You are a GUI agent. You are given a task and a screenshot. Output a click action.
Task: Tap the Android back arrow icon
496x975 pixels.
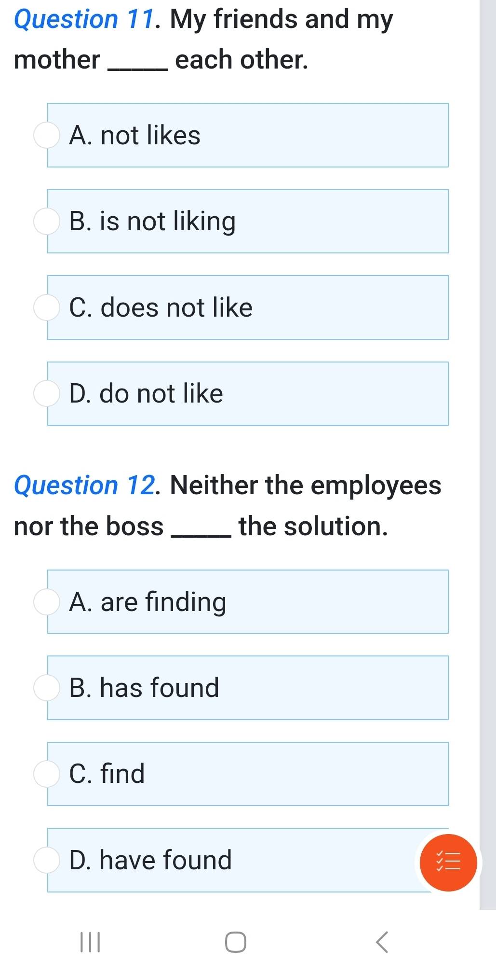click(381, 942)
